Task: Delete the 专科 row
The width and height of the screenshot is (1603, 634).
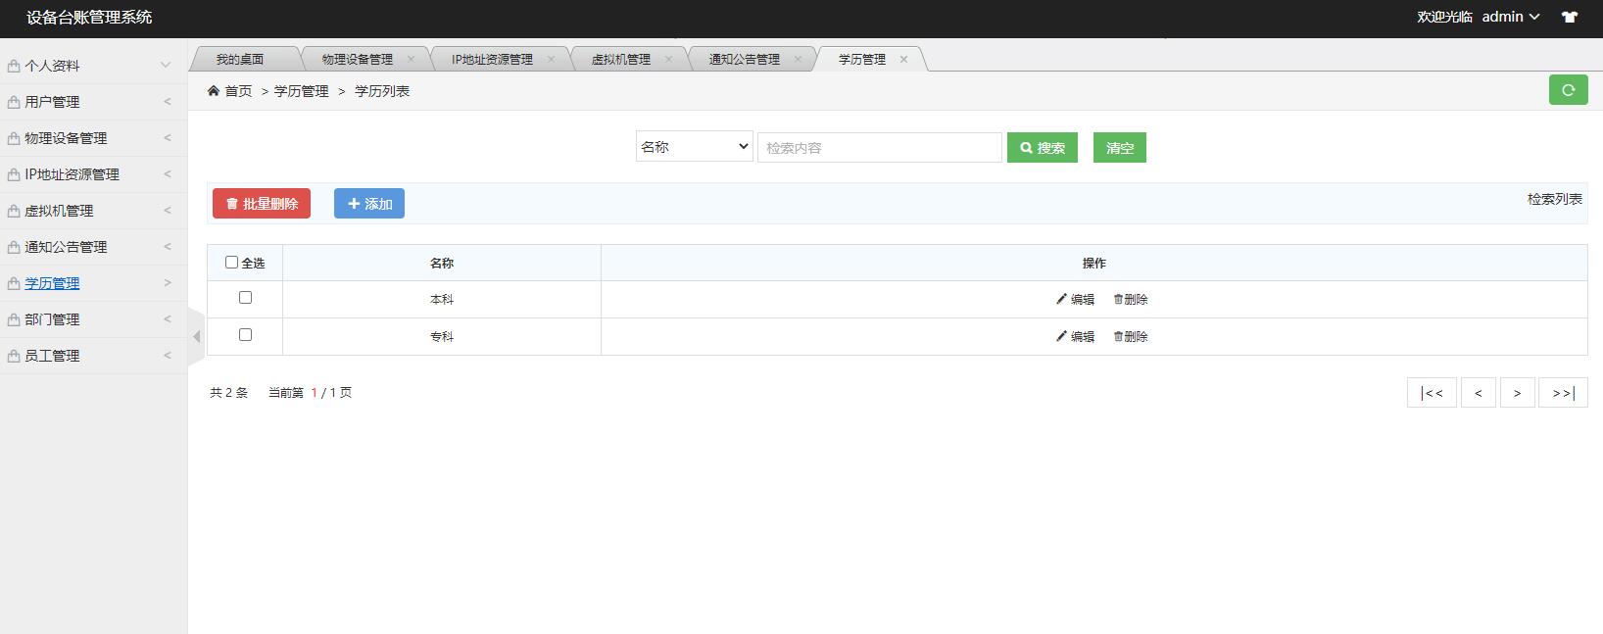Action: tap(1131, 336)
